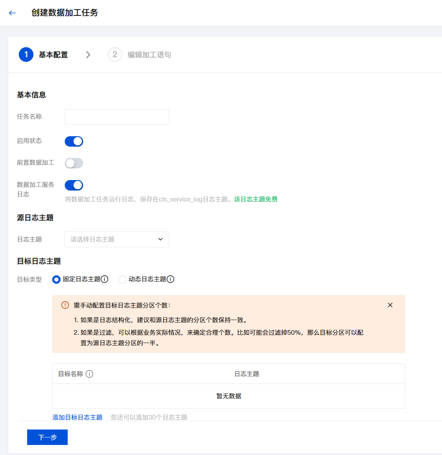Select the 固定日志主题 radio button
The height and width of the screenshot is (455, 442).
[x=56, y=280]
